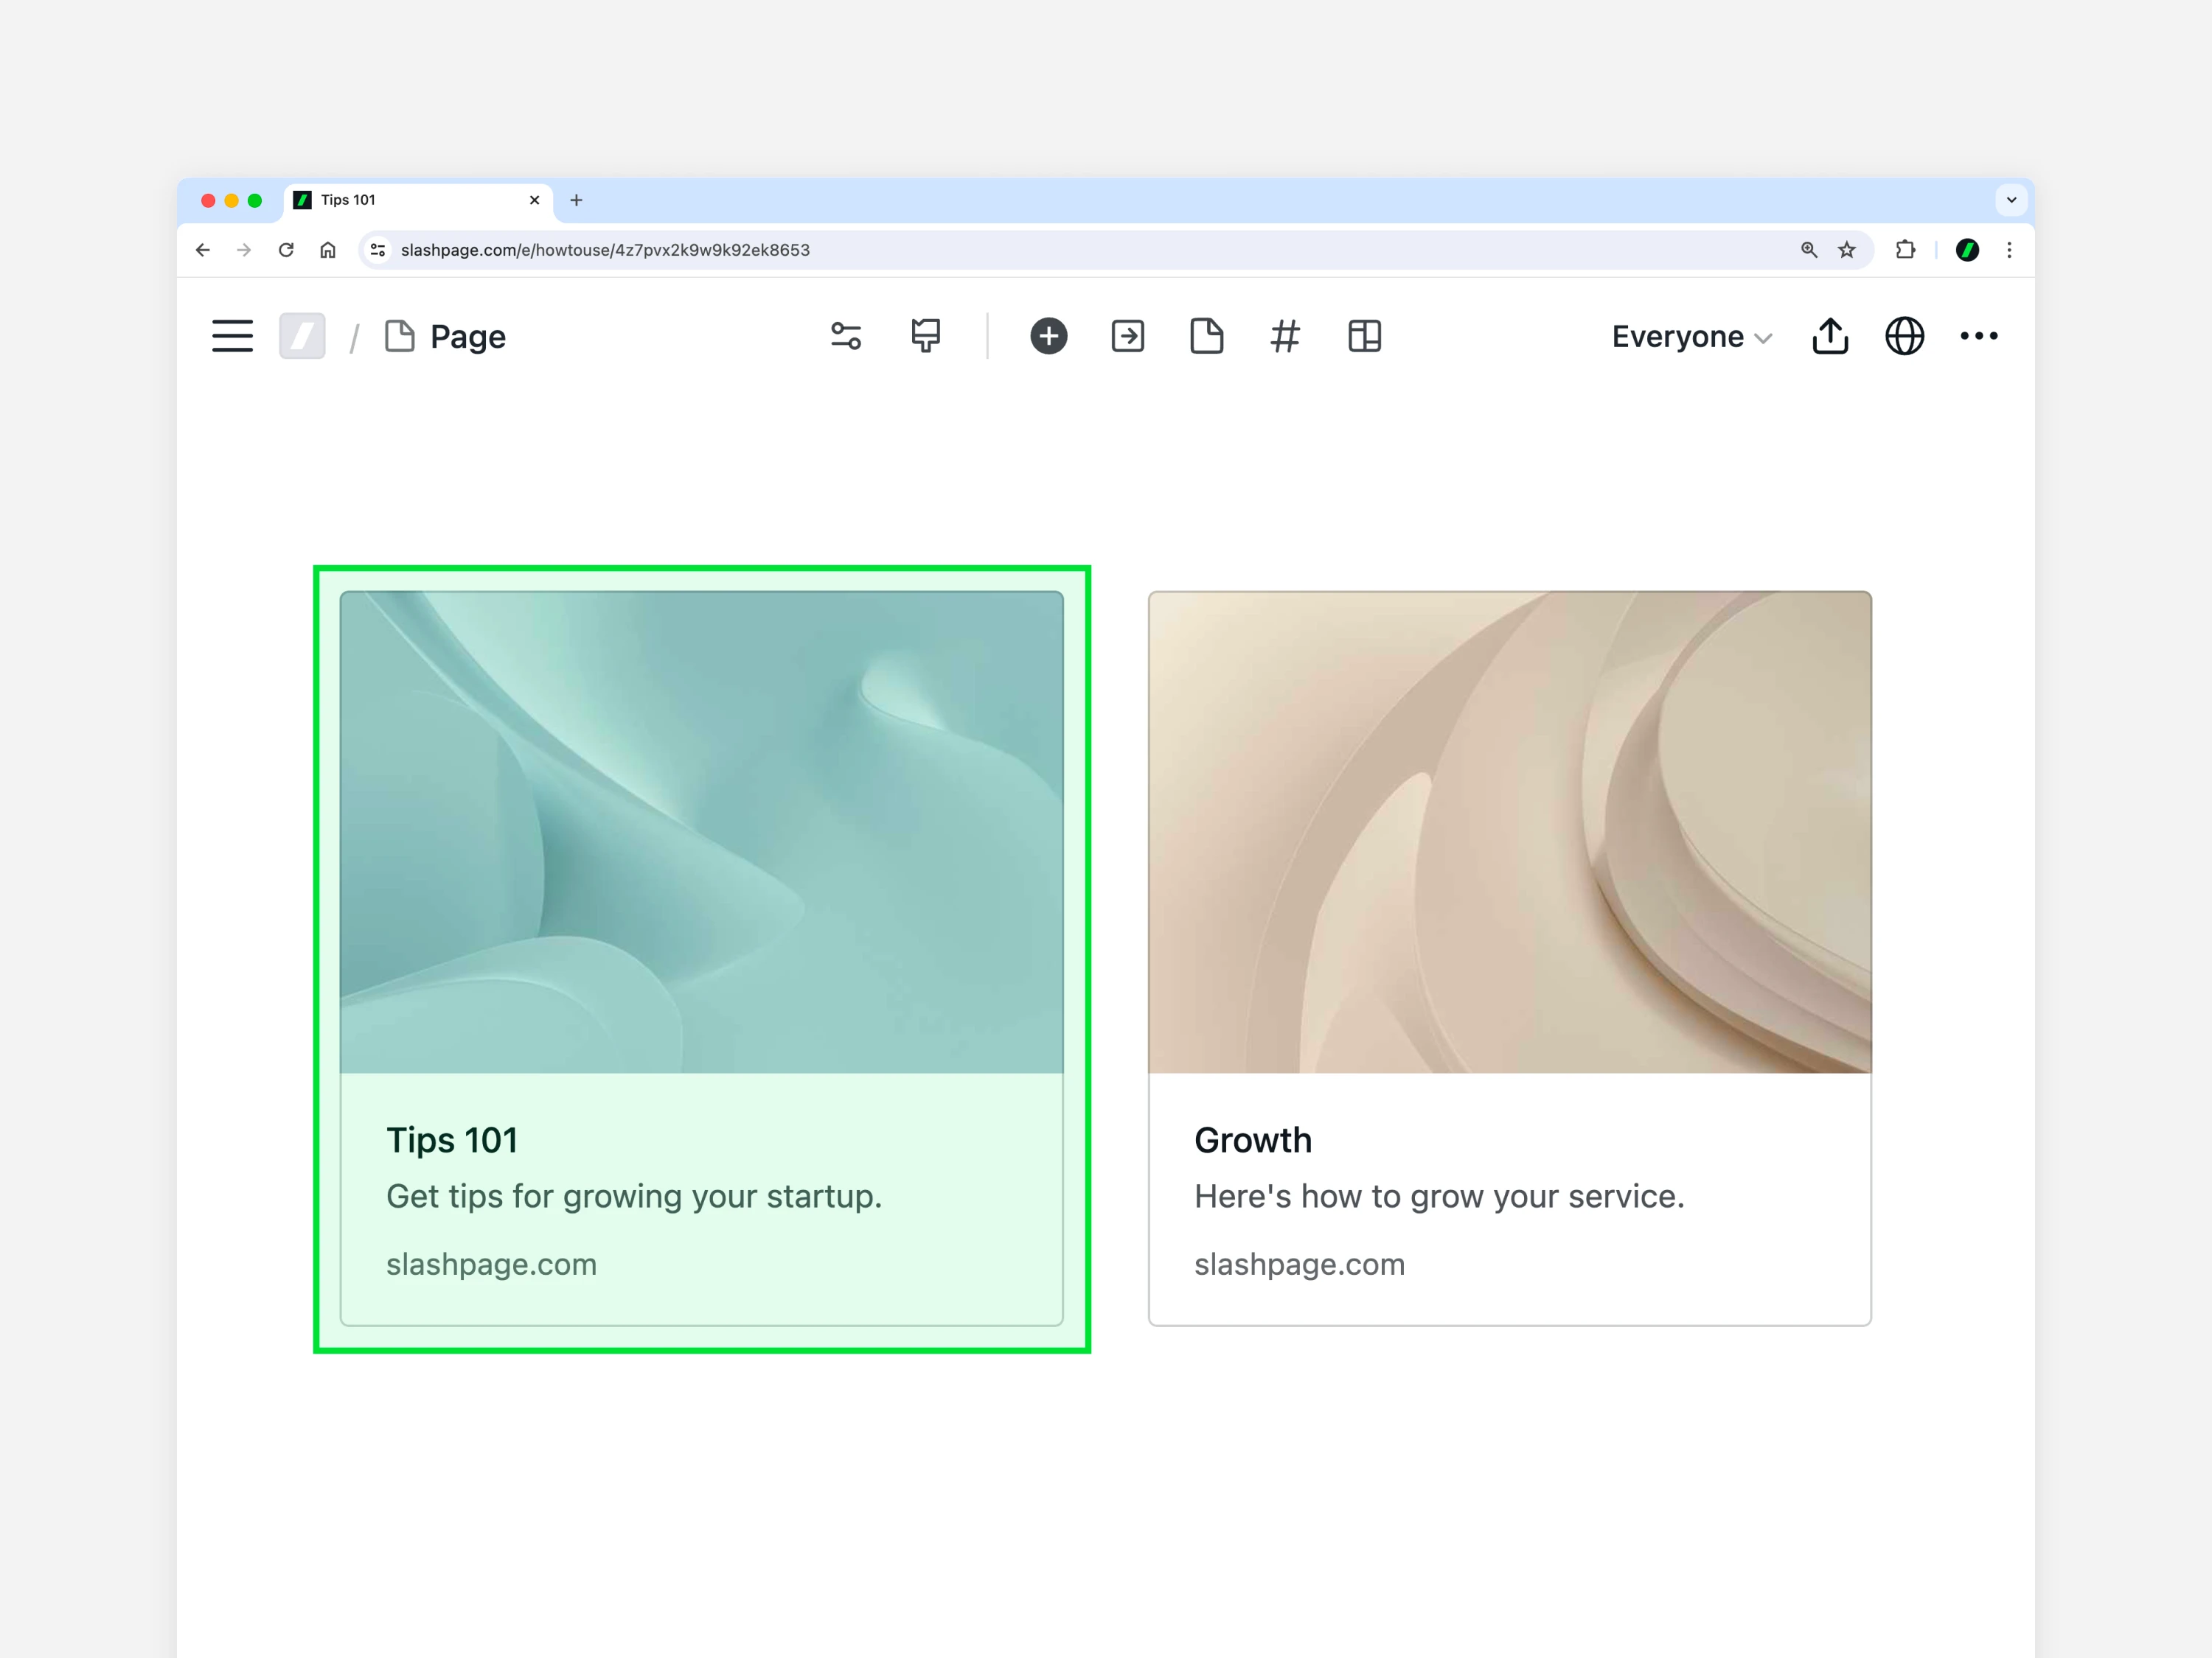Click the Tips 101 card title
This screenshot has width=2212, height=1658.
452,1140
